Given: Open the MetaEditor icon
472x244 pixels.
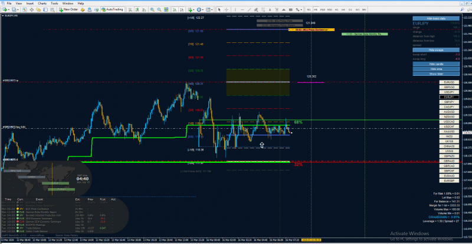Looking at the screenshot, I should coord(83,9).
